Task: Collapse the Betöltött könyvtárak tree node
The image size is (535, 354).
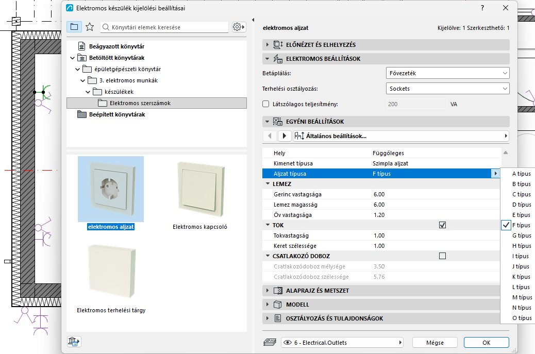Action: point(72,58)
